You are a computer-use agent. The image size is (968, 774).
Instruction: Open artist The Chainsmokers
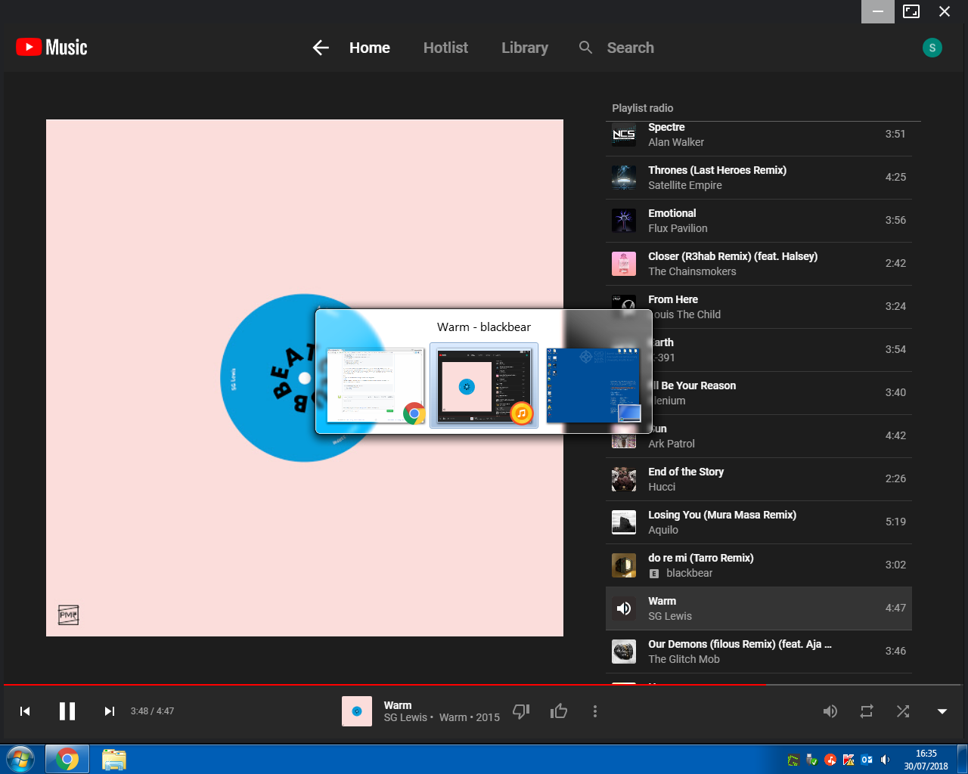(692, 271)
